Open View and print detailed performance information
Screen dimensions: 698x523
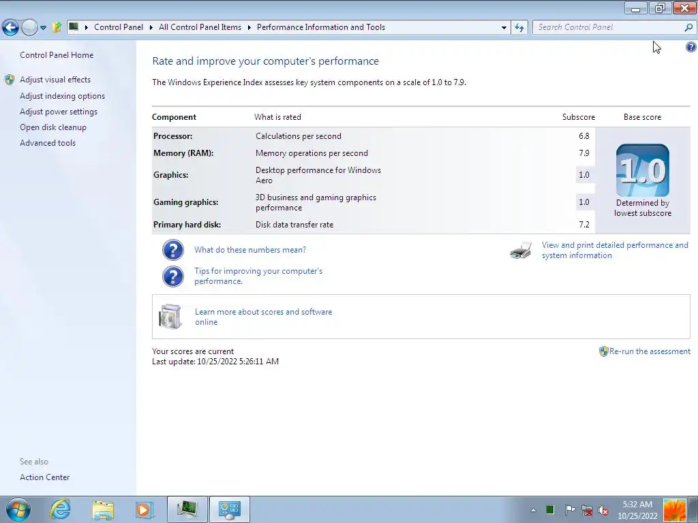pyautogui.click(x=615, y=250)
